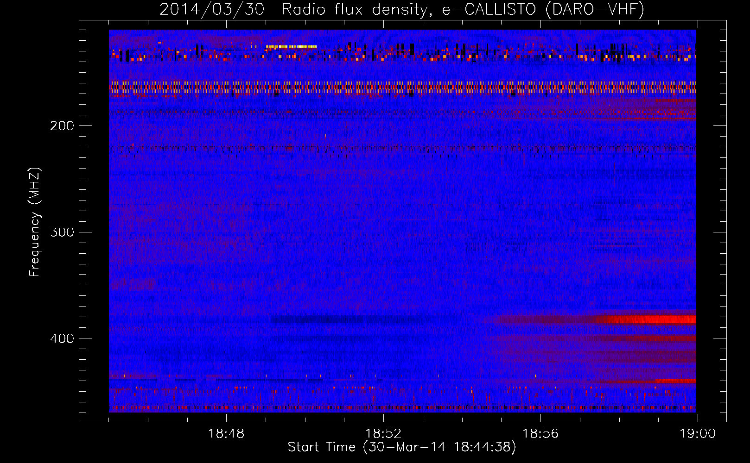Click the 'Frequency (MHZ)' axis label
This screenshot has width=750, height=463.
click(x=35, y=222)
